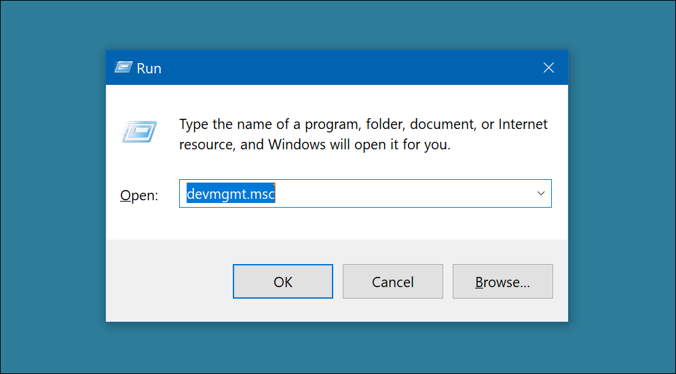Click the Run icon in title bar
Image resolution: width=676 pixels, height=374 pixels.
[124, 67]
